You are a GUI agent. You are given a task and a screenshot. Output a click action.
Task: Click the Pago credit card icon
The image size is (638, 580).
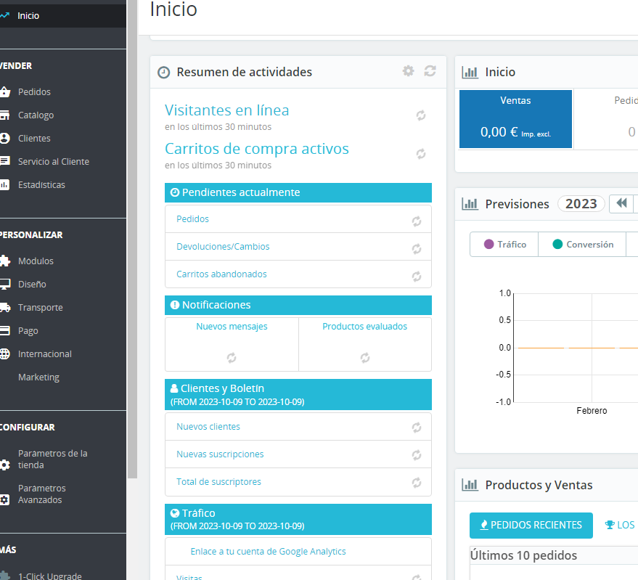[x=4, y=330]
